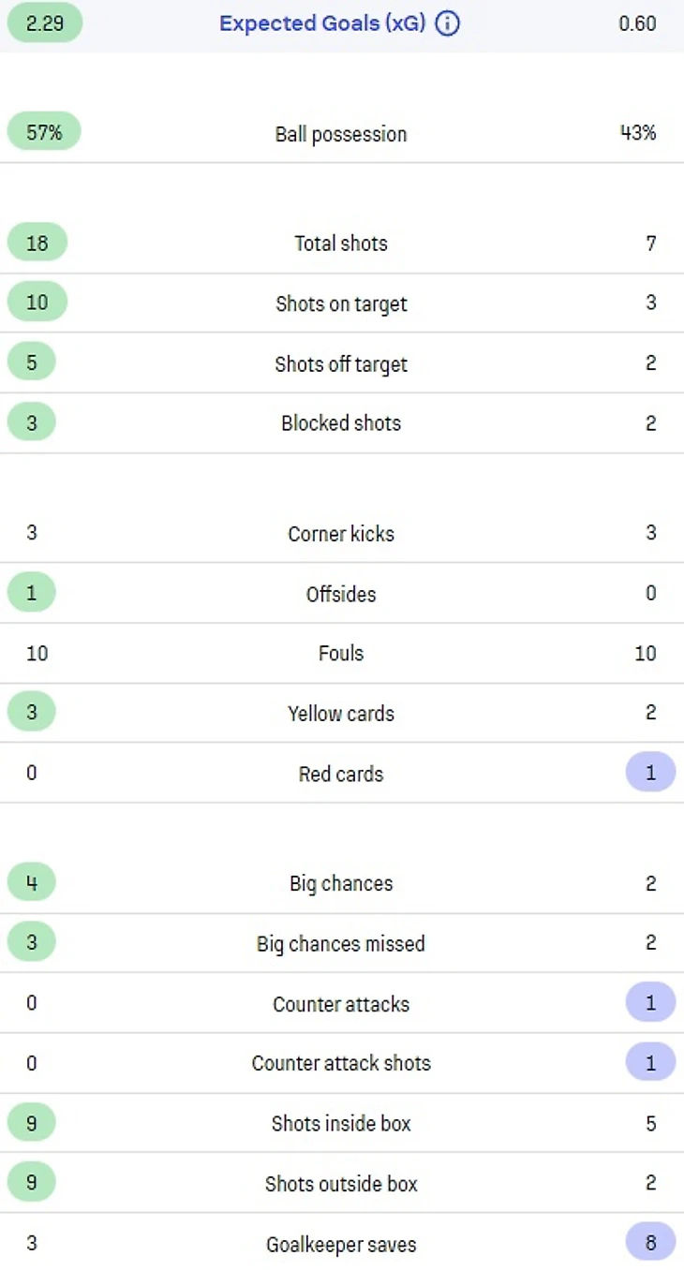Click the Red cards away badge
The image size is (684, 1270).
point(650,773)
